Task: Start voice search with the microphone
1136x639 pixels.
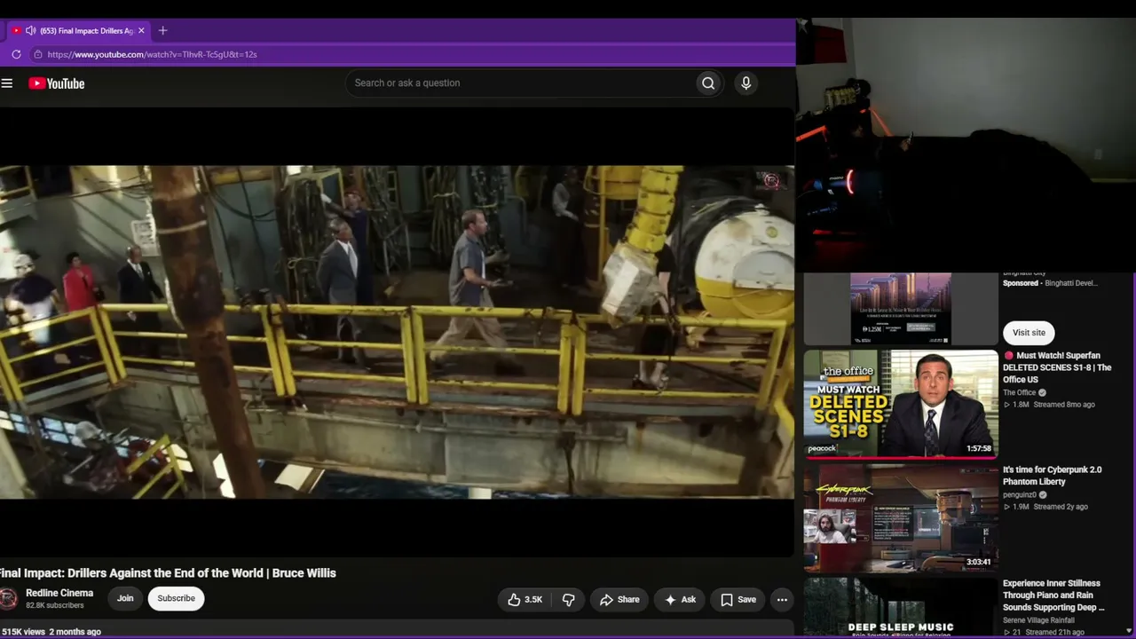Action: coord(745,83)
